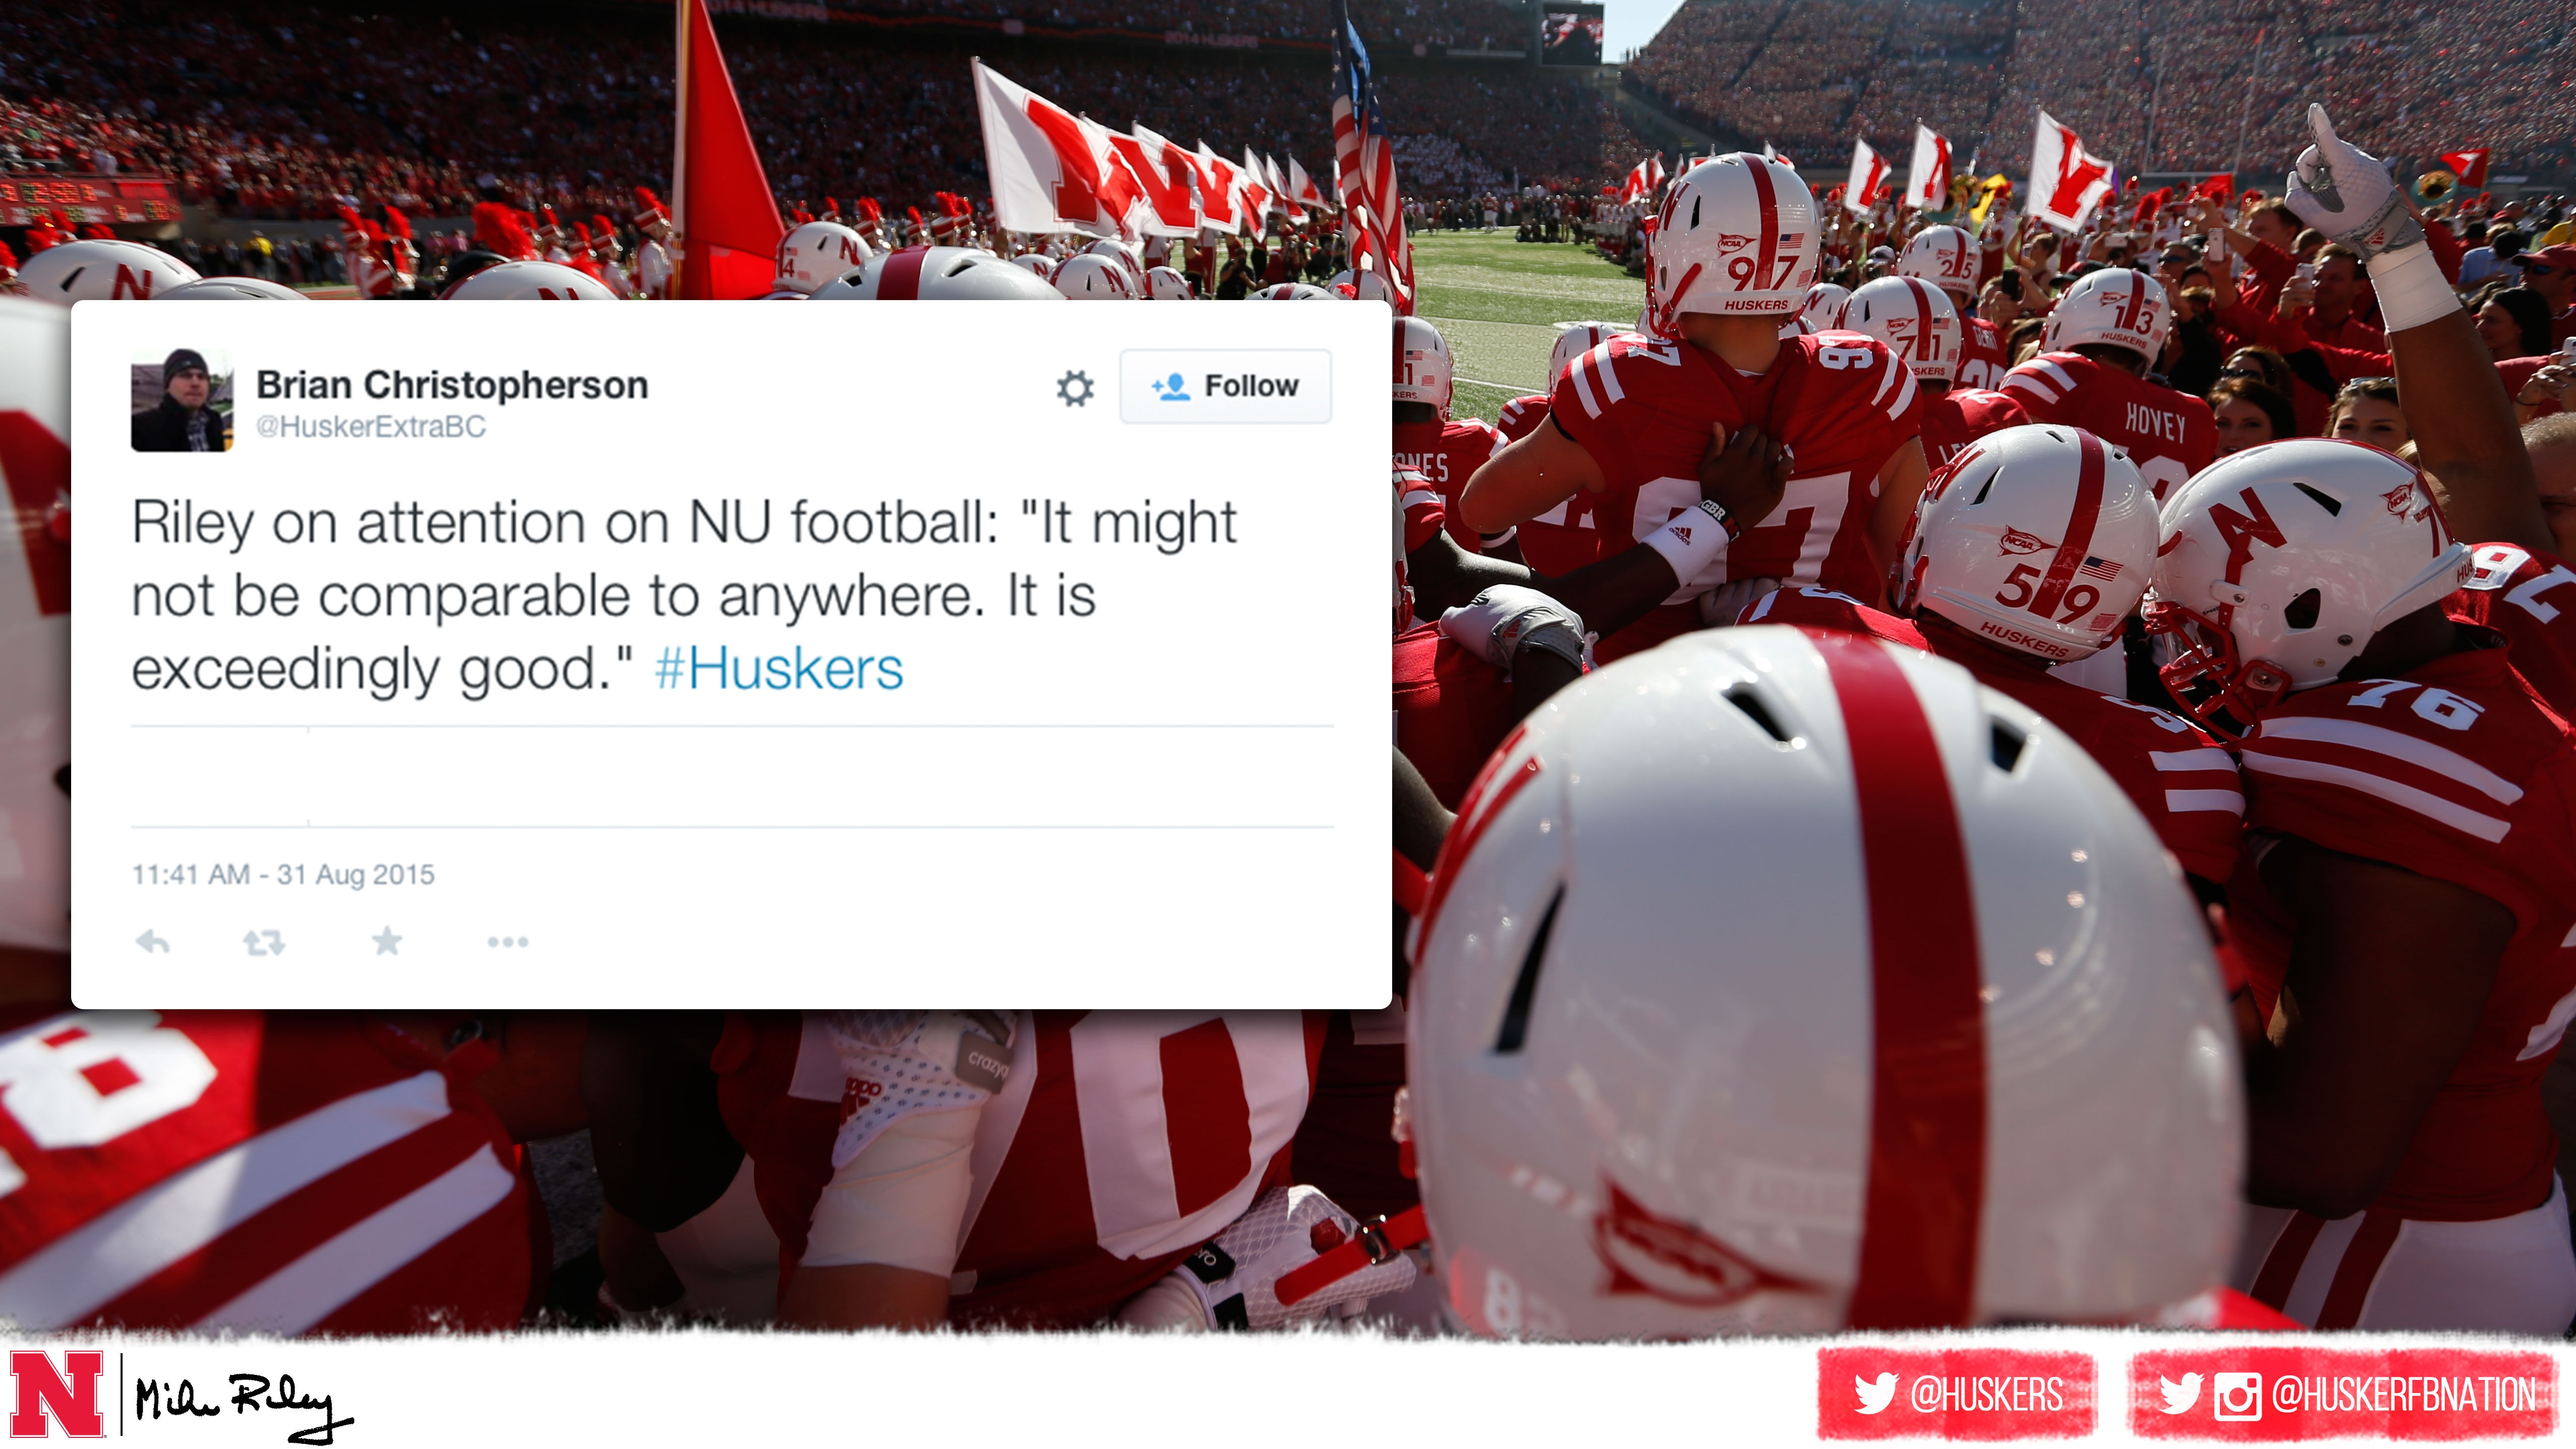Screen dimensions: 2576x1449
Task: Open the #Huskers hashtag link
Action: tap(779, 668)
